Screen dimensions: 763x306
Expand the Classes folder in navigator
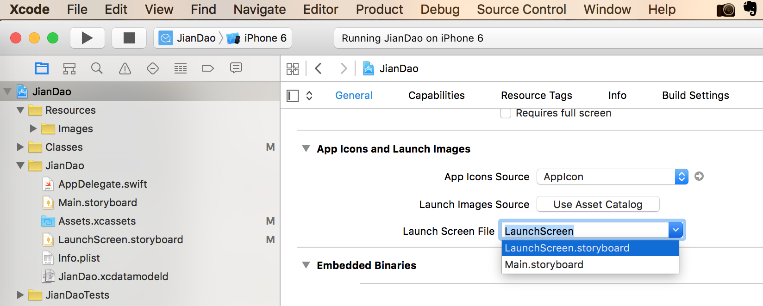click(20, 147)
